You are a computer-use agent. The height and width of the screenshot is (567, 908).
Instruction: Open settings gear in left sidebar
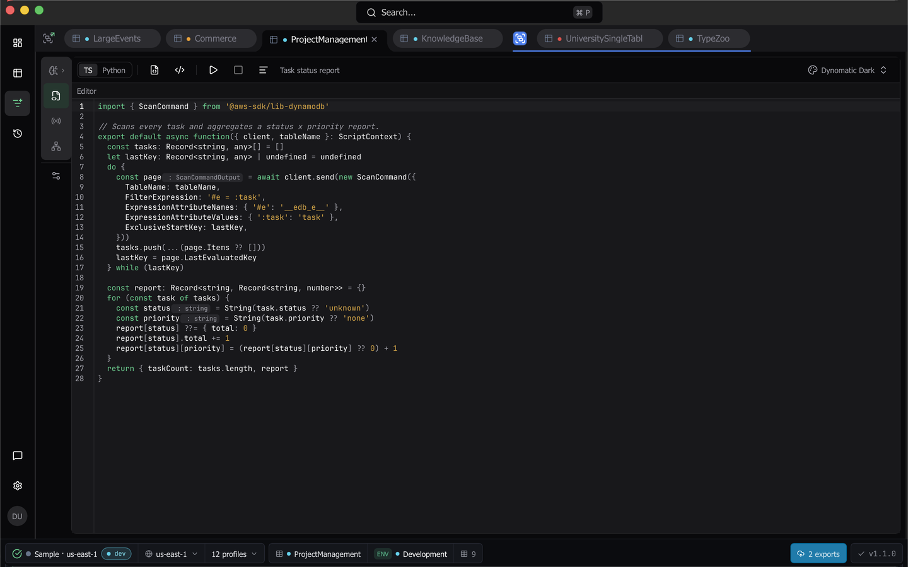point(18,486)
